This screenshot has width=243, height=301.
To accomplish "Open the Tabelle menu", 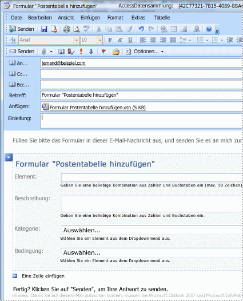I will click(162, 18).
